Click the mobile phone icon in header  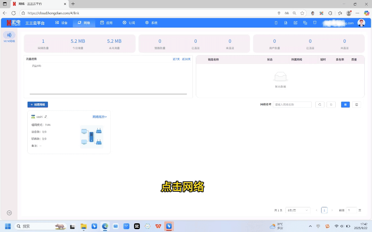[276, 23]
